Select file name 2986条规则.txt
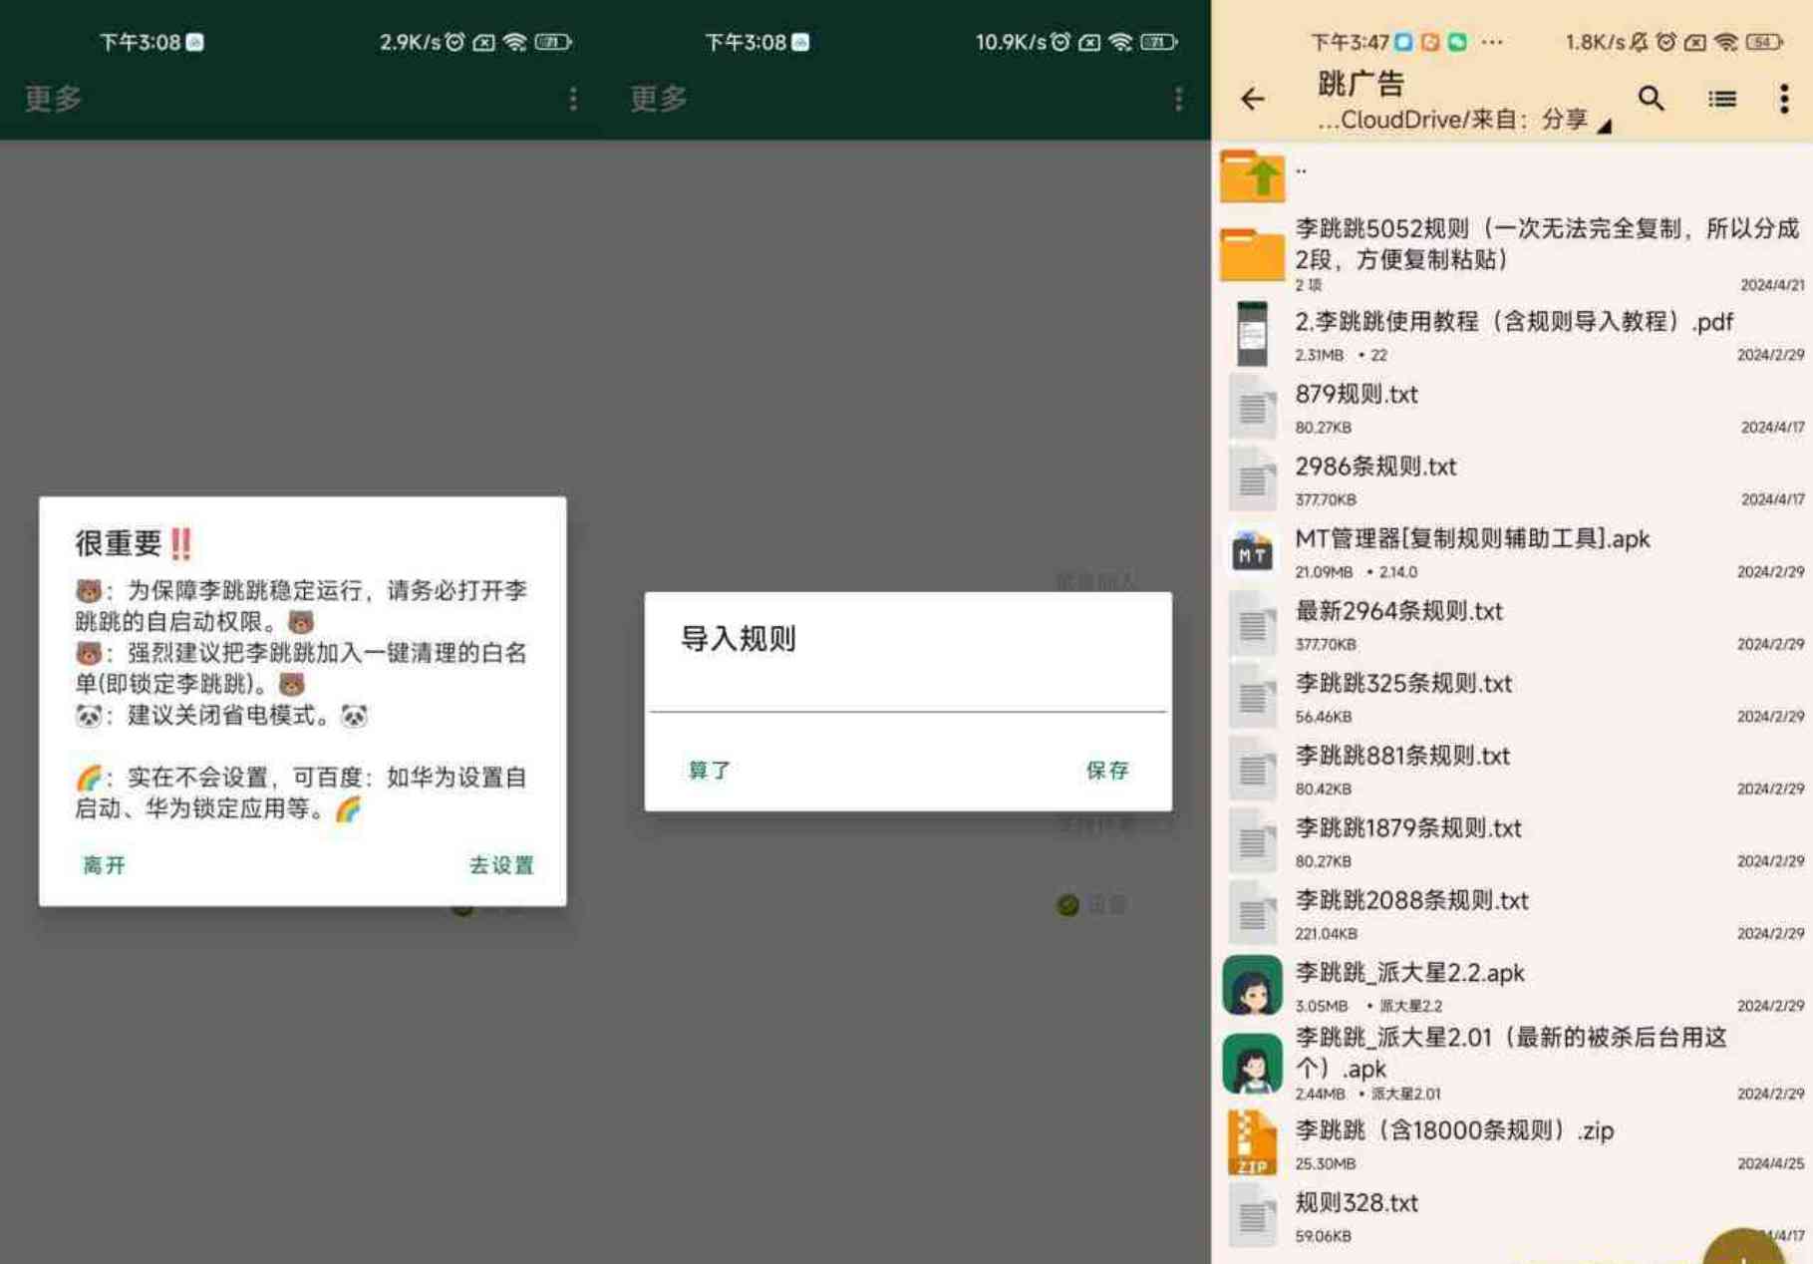 (x=1375, y=467)
